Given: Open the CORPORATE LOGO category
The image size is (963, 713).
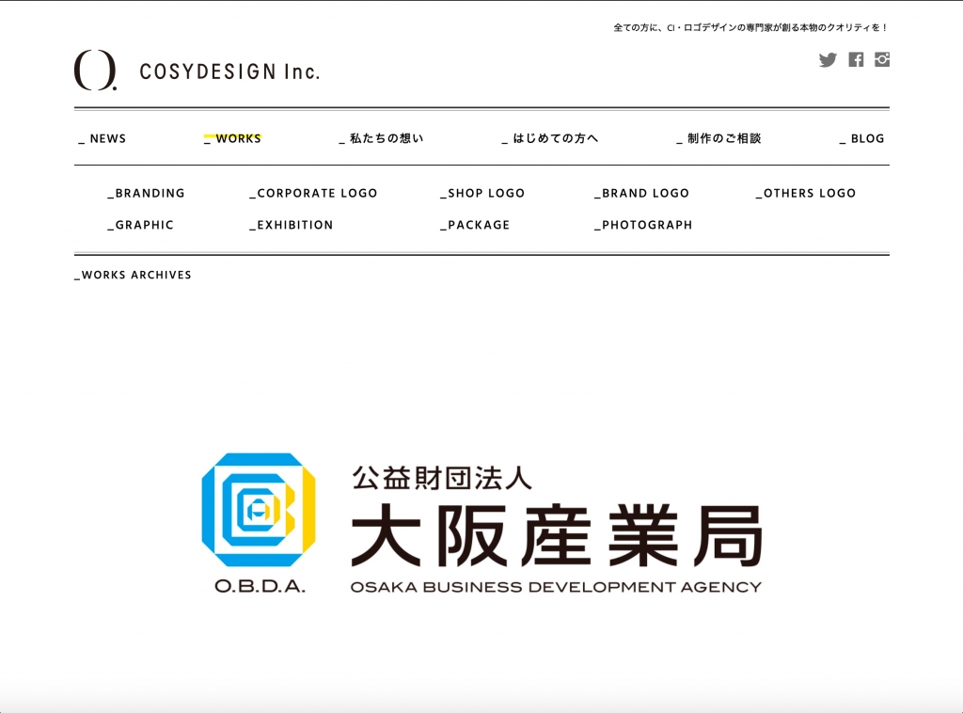Looking at the screenshot, I should [313, 193].
